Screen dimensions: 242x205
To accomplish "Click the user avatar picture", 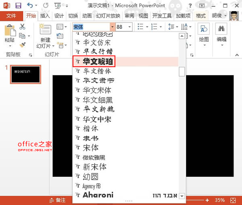I will point(234,16).
